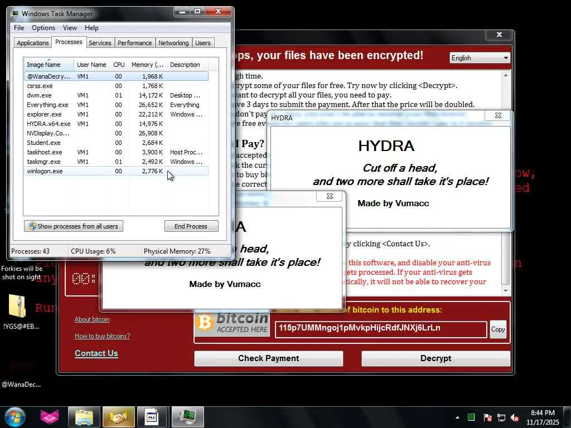Image resolution: width=571 pixels, height=428 pixels.
Task: Select the Student.exe process
Action: tap(116, 143)
